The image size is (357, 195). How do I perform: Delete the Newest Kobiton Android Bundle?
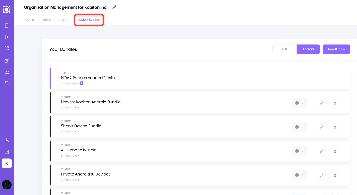coord(335,103)
